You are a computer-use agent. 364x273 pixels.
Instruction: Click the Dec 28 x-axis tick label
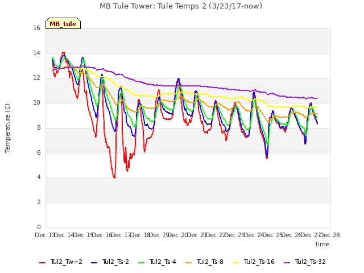330,235
